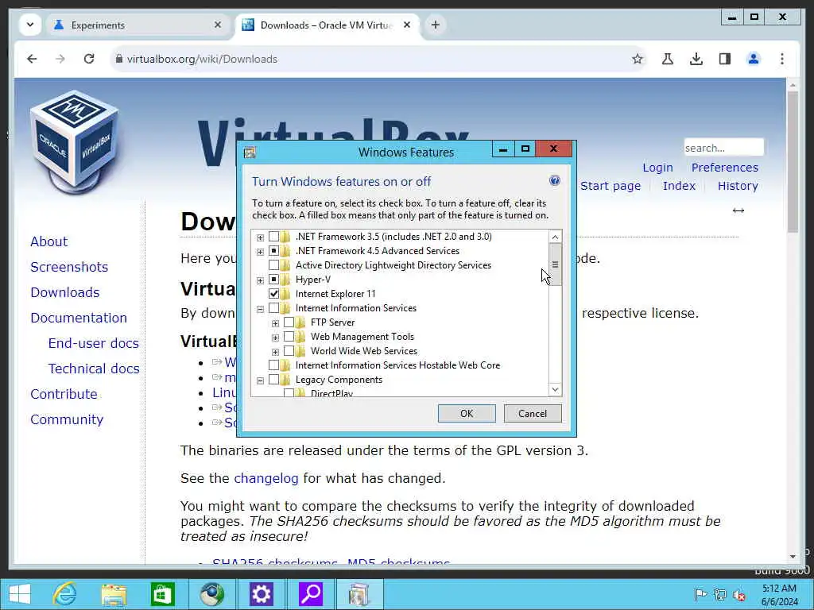
Task: Expand the .NET Framework 3.5 node
Action: coord(260,237)
